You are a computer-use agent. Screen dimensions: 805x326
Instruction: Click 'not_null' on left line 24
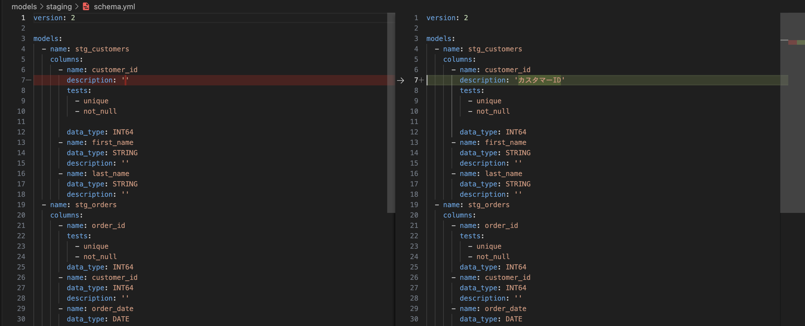[100, 257]
